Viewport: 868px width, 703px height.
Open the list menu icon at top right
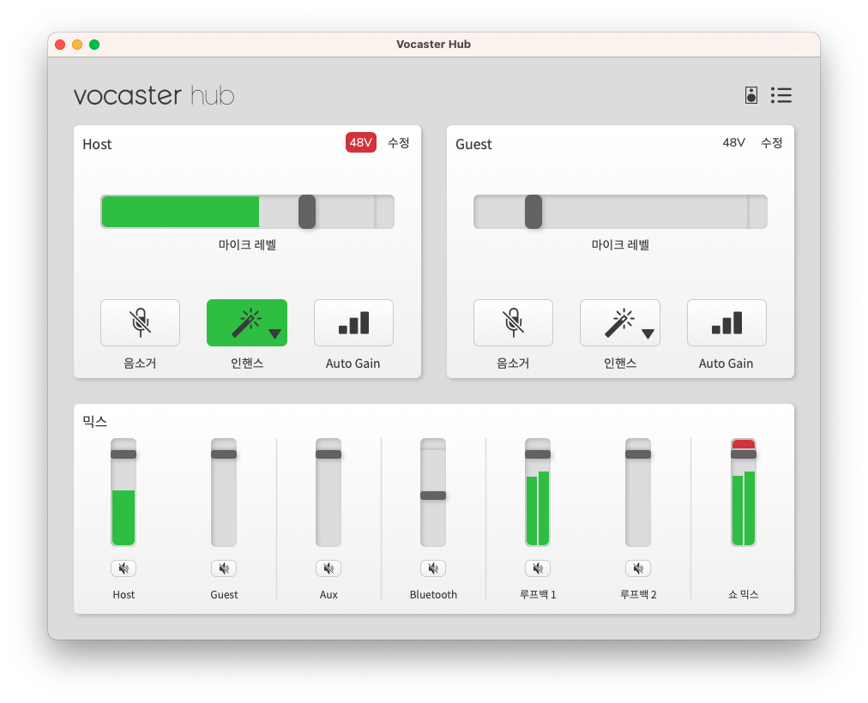[781, 95]
